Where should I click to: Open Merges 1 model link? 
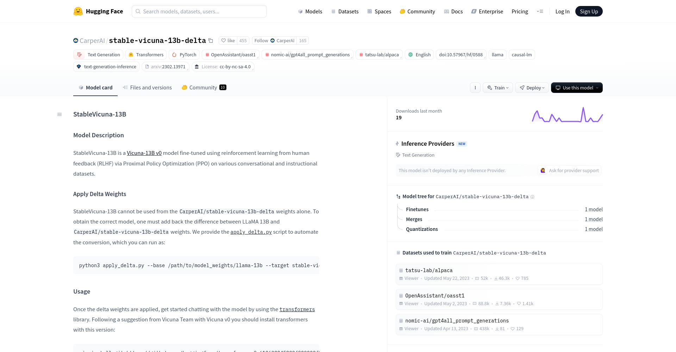pyautogui.click(x=594, y=219)
